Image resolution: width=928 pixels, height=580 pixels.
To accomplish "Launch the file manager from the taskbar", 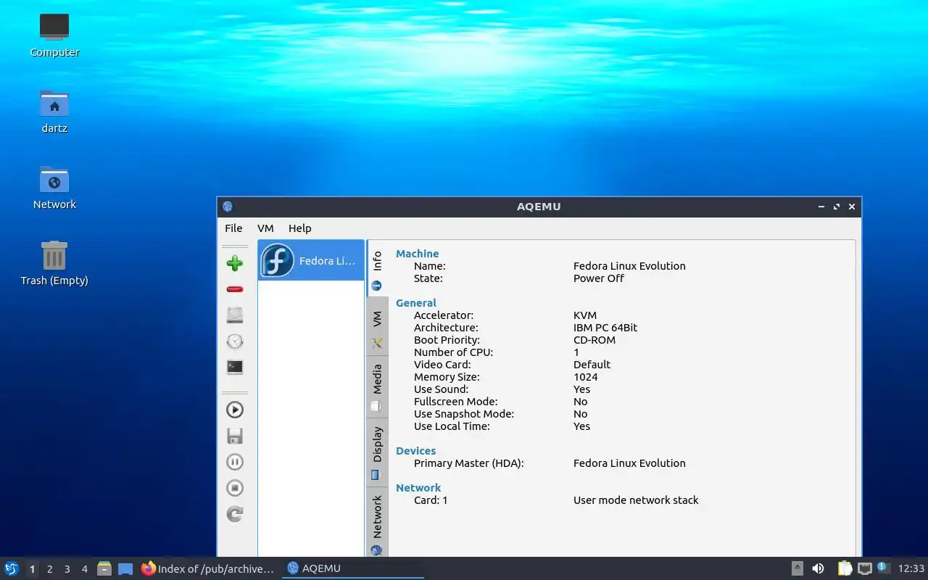I will click(104, 568).
